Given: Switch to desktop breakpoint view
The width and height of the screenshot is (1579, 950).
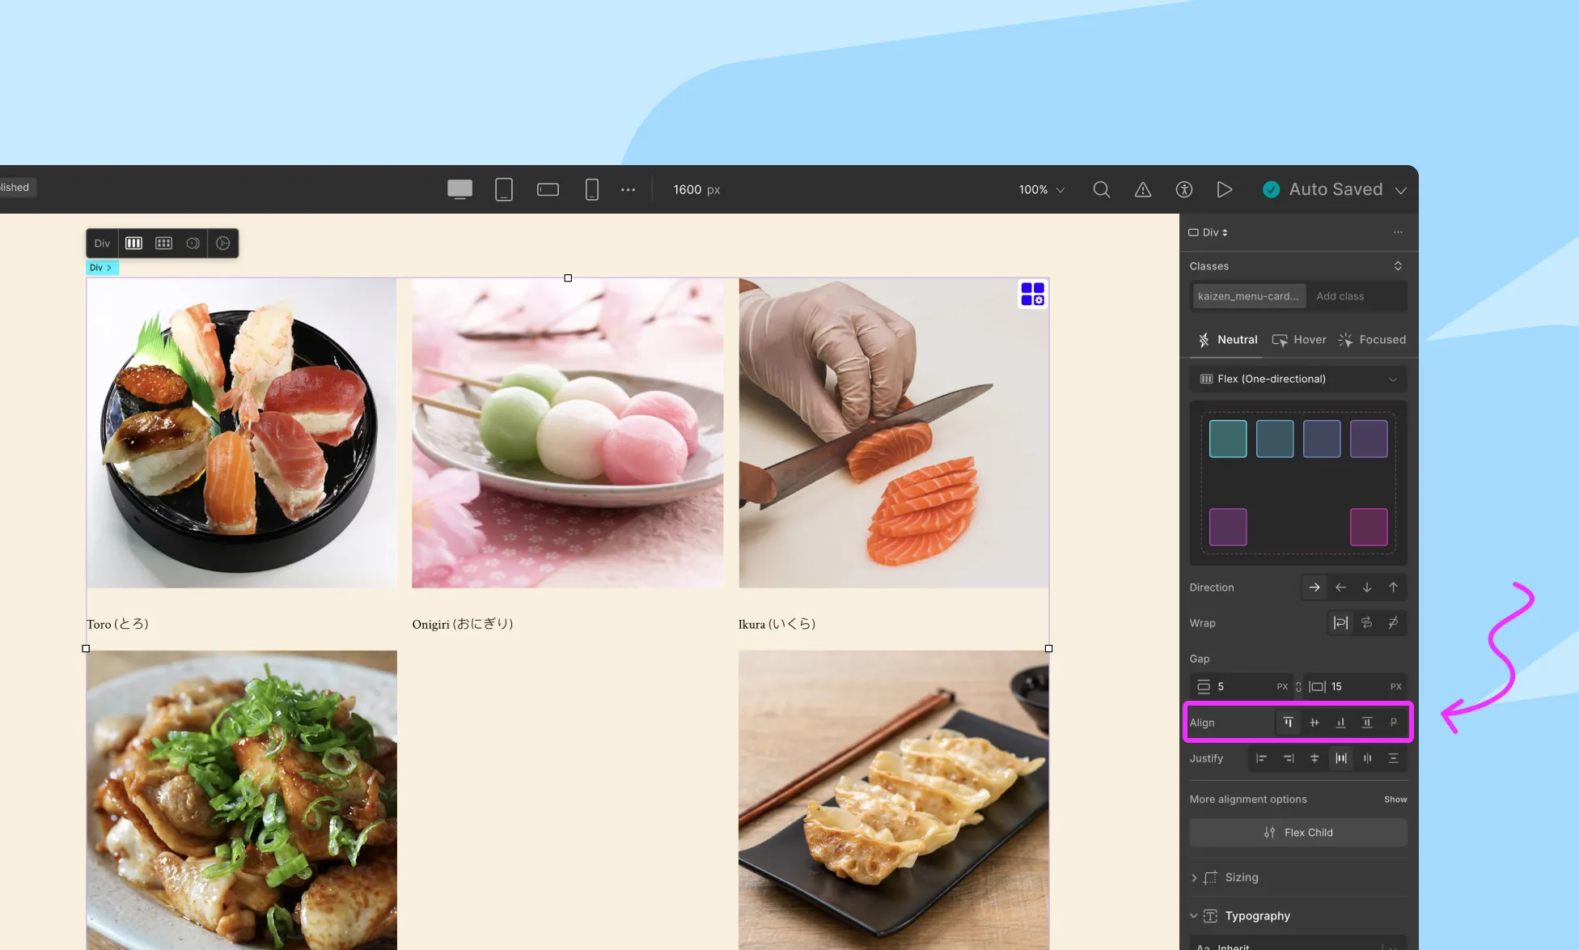Looking at the screenshot, I should pos(459,189).
